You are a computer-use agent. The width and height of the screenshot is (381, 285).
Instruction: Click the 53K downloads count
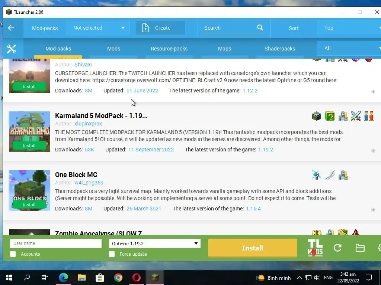(x=89, y=150)
